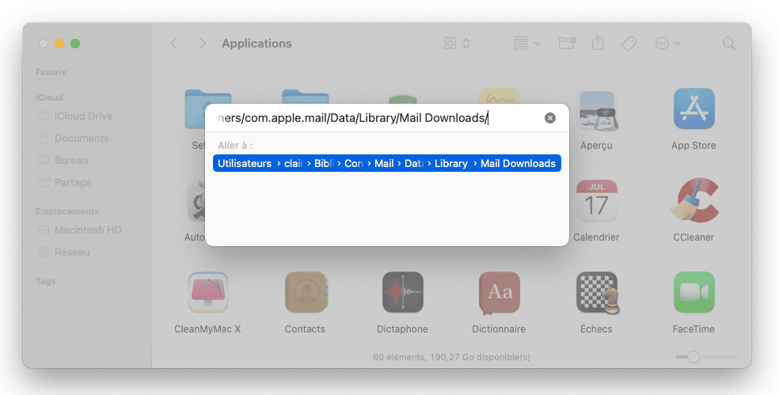This screenshot has height=395, width=779.
Task: Adjust the icon size slider
Action: point(693,357)
